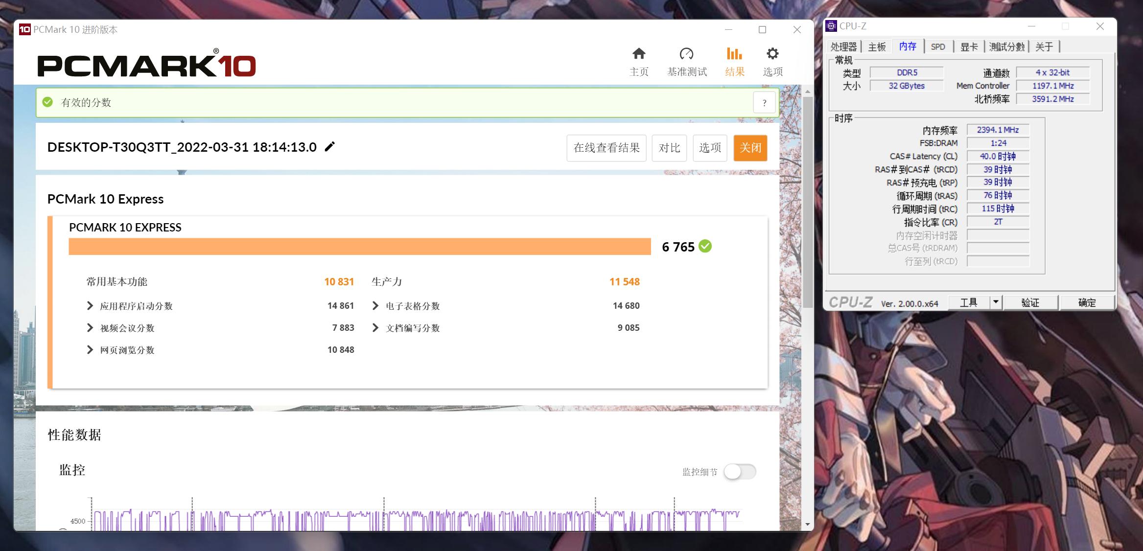Click the CPU-Z title bar icon
This screenshot has width=1143, height=551.
[831, 26]
